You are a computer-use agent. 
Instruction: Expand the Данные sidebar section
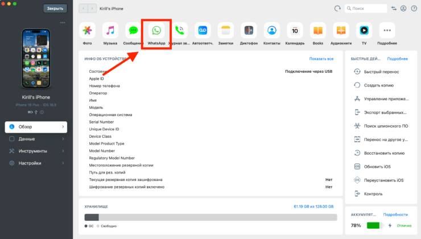36,139
